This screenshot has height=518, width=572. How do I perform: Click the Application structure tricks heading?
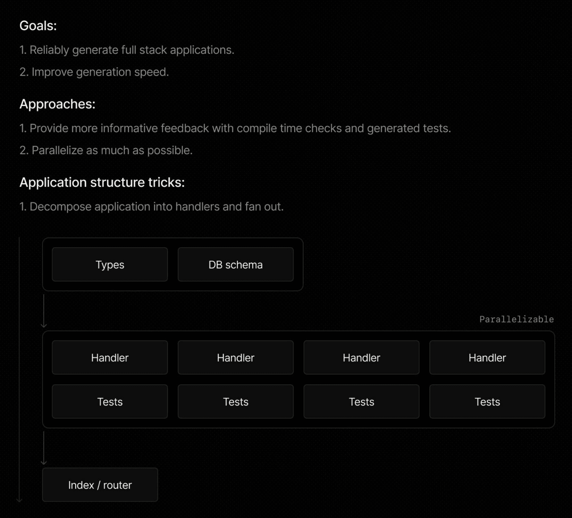coord(102,182)
